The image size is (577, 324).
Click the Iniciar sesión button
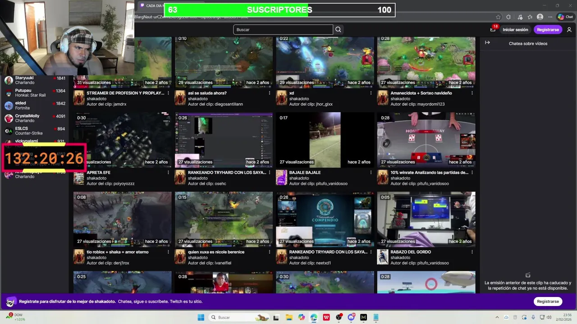[x=515, y=30]
